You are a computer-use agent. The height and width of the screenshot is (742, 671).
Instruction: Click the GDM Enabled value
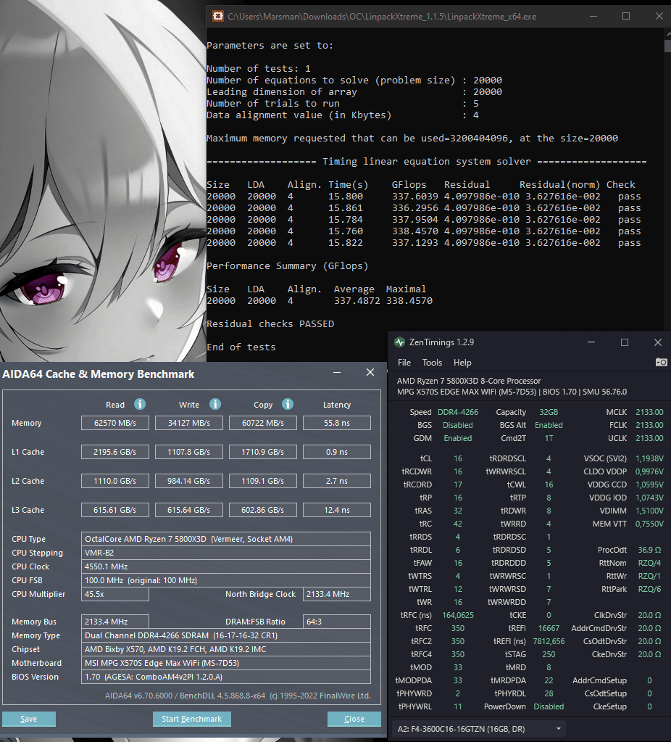click(x=458, y=438)
